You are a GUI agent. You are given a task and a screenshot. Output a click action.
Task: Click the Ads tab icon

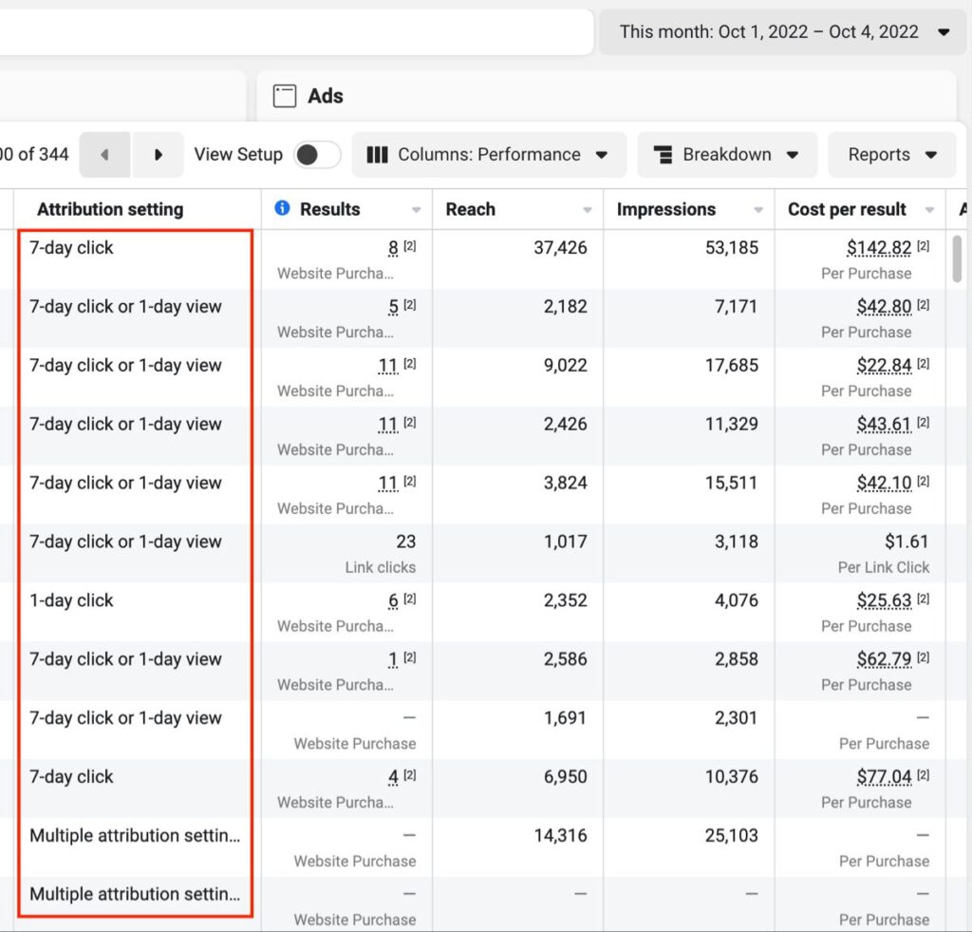coord(284,96)
